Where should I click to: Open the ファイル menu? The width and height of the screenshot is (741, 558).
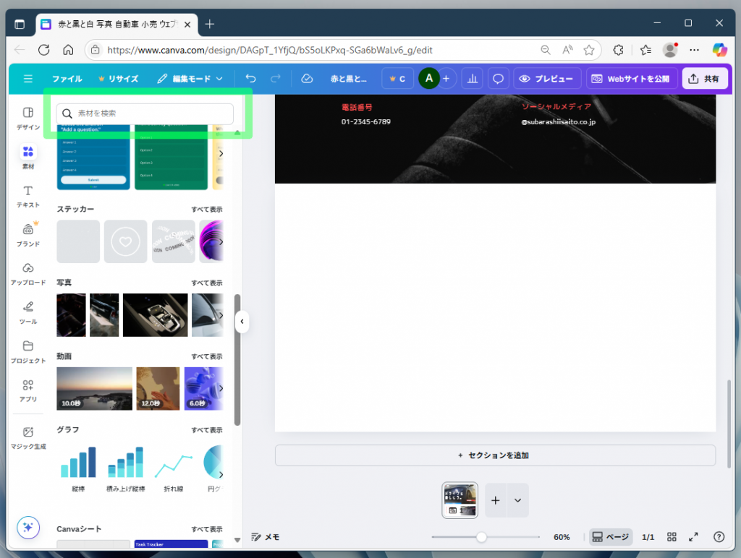pos(67,79)
